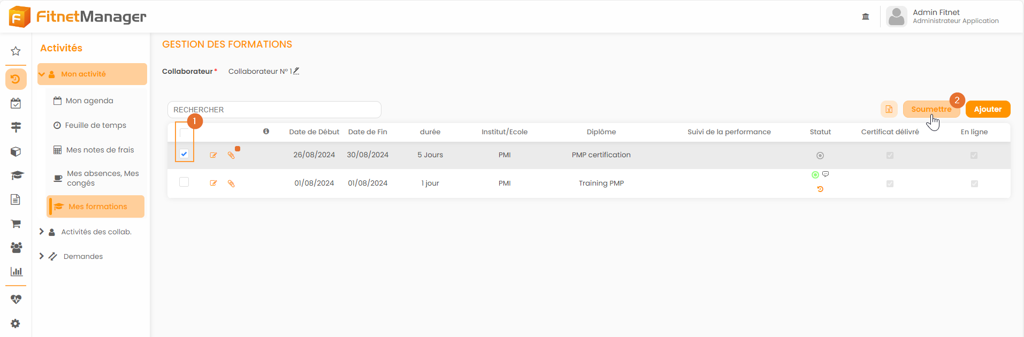
Task: Uncheck the PMP certification row checkbox
Action: [x=184, y=154]
